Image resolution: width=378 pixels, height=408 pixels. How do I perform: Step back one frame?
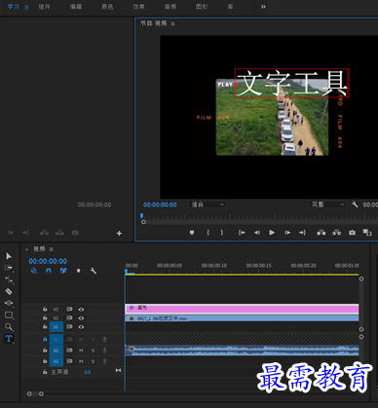click(x=257, y=233)
